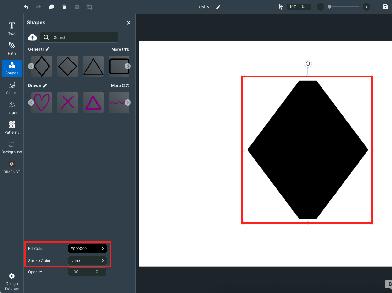The image size is (392, 293).
Task: Edit the Drawn category with the pencil icon
Action: 45,85
